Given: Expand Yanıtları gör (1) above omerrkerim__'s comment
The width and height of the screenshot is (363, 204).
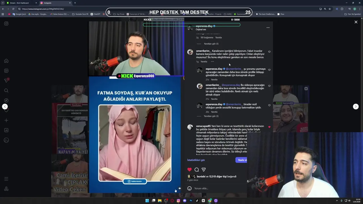Looking at the screenshot, I should click(211, 44).
